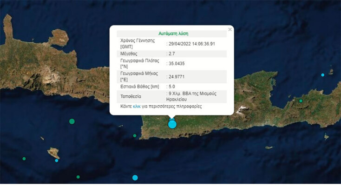Click Gavdos island on the map
The height and width of the screenshot is (194, 341).
coord(53,153)
